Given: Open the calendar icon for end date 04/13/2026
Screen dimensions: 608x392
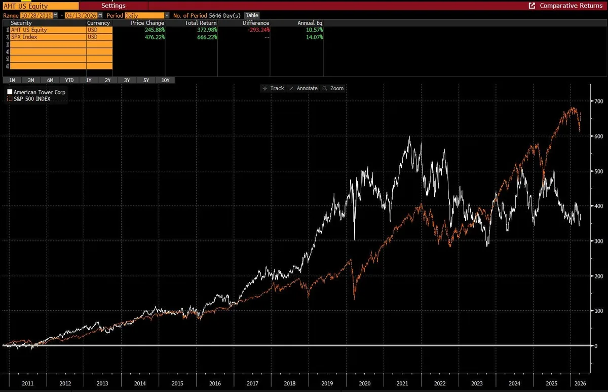Looking at the screenshot, I should pyautogui.click(x=100, y=15).
